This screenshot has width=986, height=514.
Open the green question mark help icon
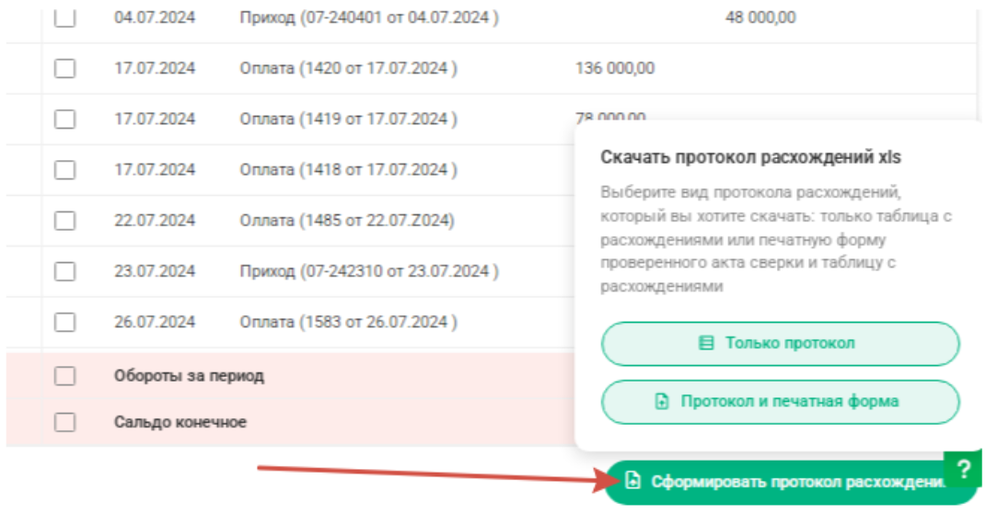[963, 468]
